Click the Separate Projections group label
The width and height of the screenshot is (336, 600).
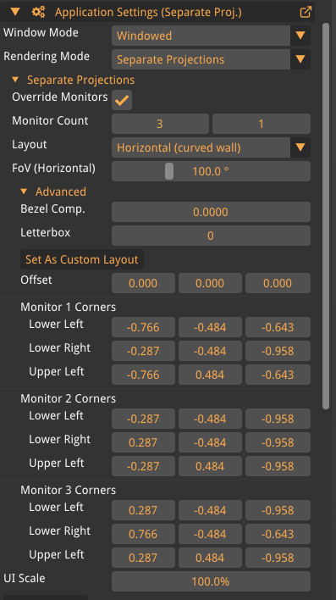80,80
